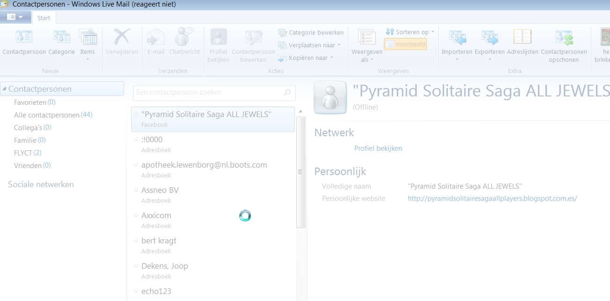
Task: Select the Assneo BV contact
Action: click(213, 195)
